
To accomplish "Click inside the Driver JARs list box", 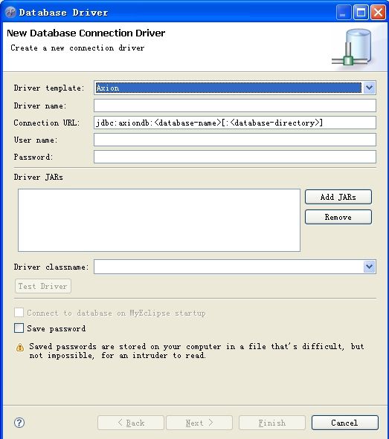I will tap(159, 221).
